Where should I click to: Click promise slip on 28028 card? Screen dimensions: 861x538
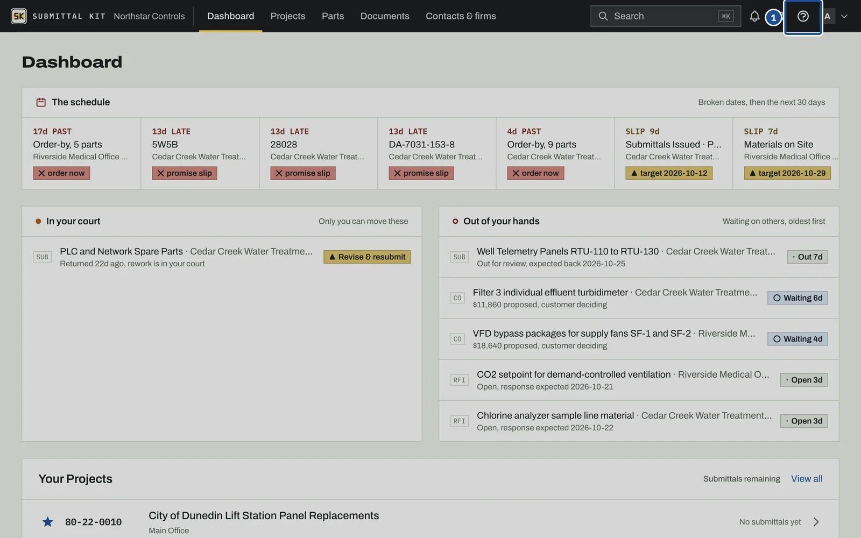tap(303, 173)
